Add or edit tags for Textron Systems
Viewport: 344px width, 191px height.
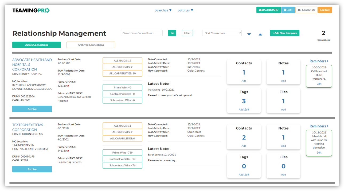[x=244, y=175]
